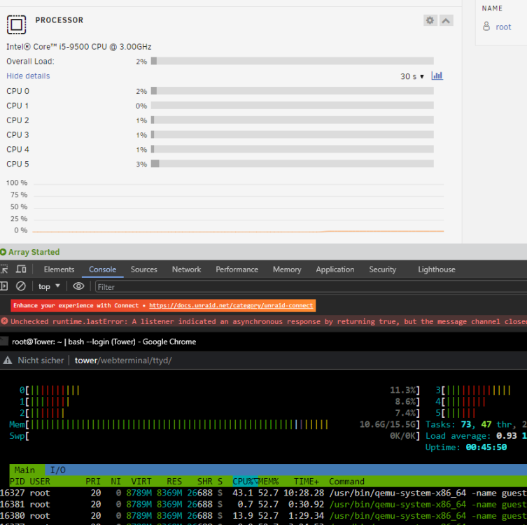
Task: Switch to the Network tab
Action: pos(187,269)
